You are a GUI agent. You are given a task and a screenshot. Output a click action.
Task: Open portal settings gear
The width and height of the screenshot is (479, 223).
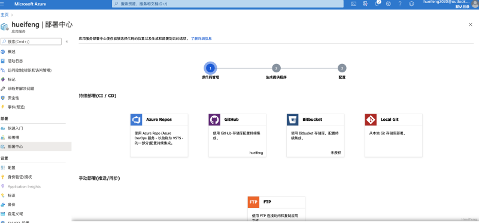tap(388, 4)
